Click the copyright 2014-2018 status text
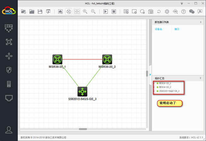 point(43,138)
